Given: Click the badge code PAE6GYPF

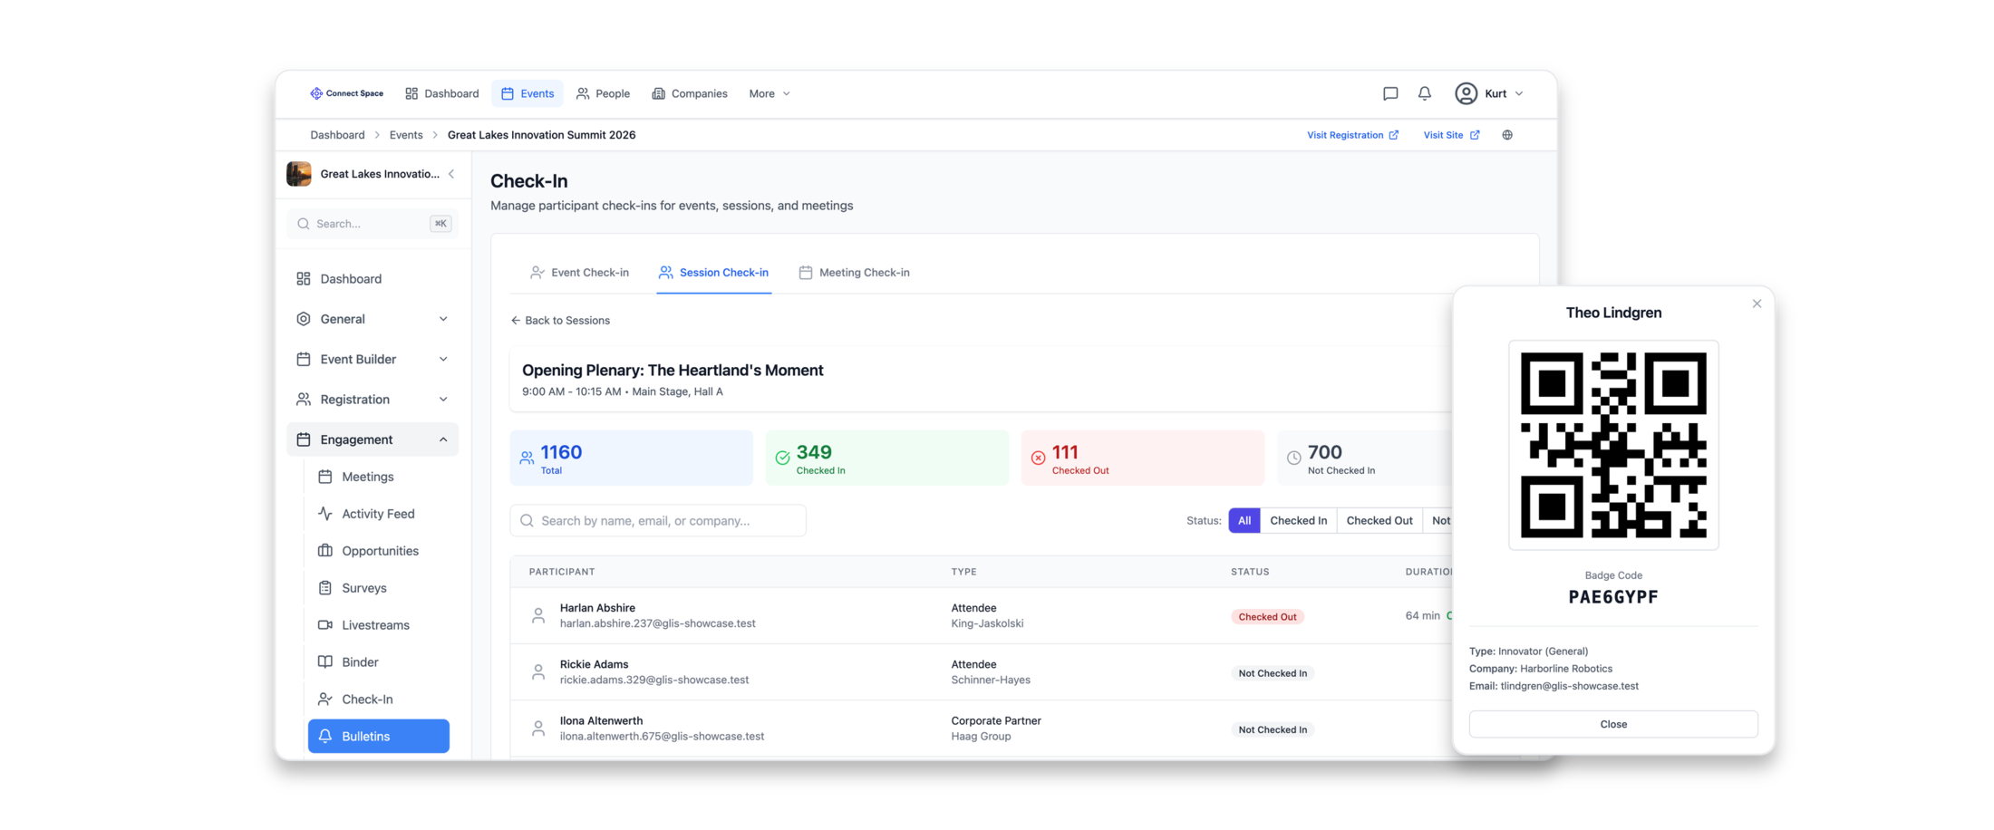Looking at the screenshot, I should click(x=1613, y=597).
